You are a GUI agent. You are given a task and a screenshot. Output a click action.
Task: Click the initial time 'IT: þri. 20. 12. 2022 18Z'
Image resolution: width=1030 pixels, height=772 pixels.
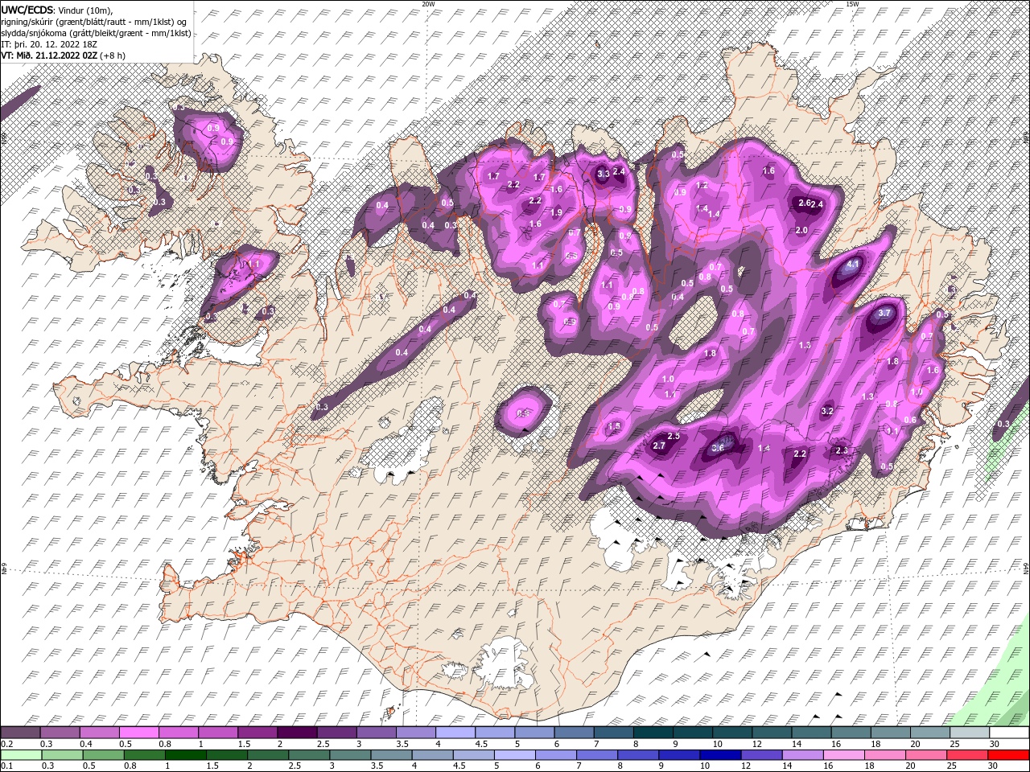coord(48,43)
